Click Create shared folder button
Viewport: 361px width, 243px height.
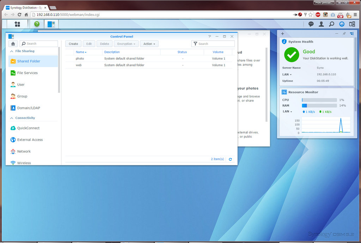[73, 44]
